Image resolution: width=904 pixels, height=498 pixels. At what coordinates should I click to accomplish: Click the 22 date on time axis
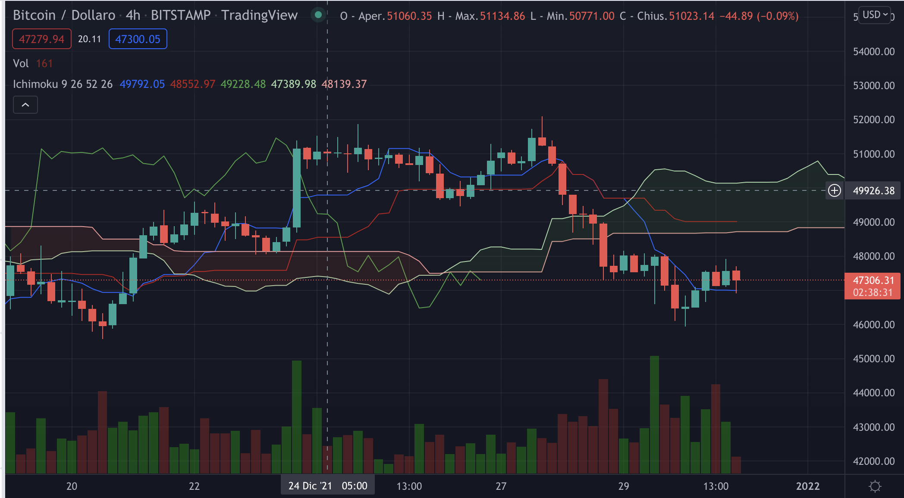194,486
